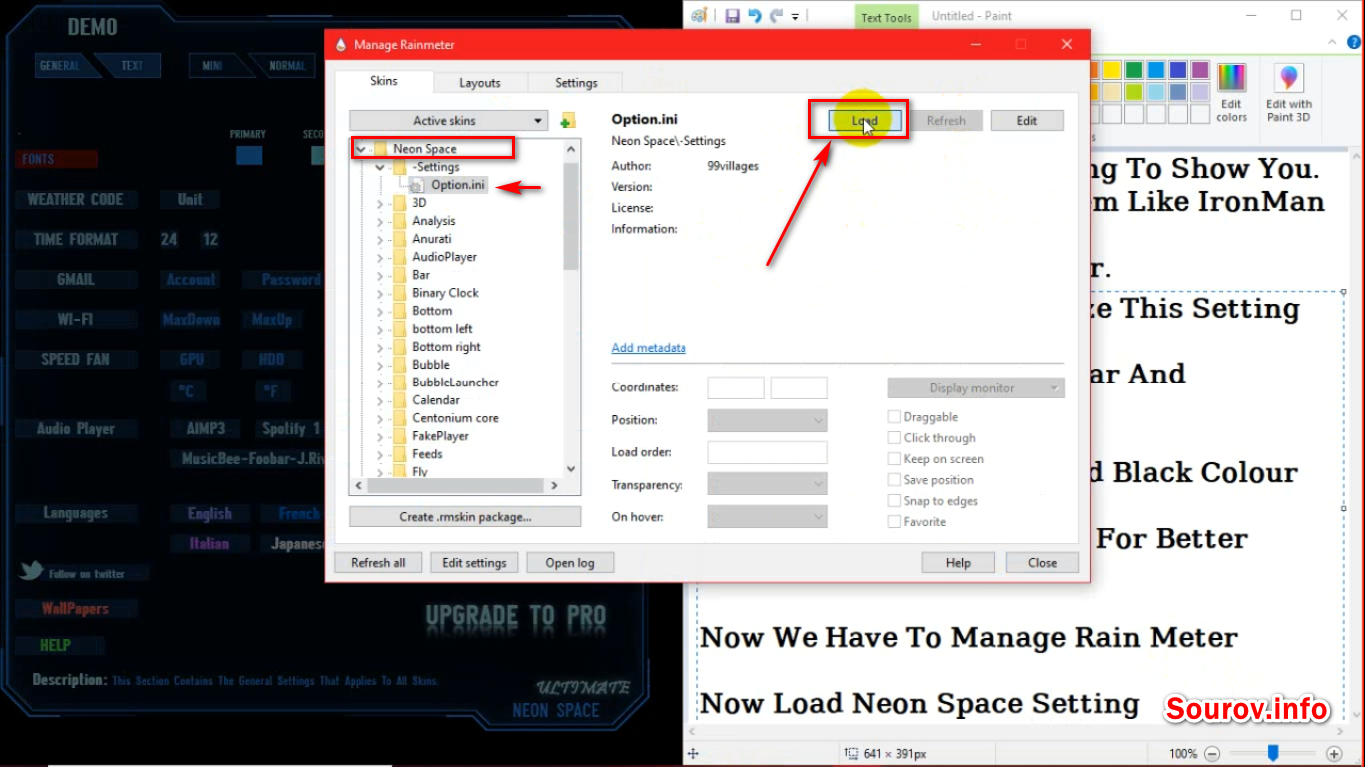Select the Binary Clock folder in tree

[x=445, y=293]
